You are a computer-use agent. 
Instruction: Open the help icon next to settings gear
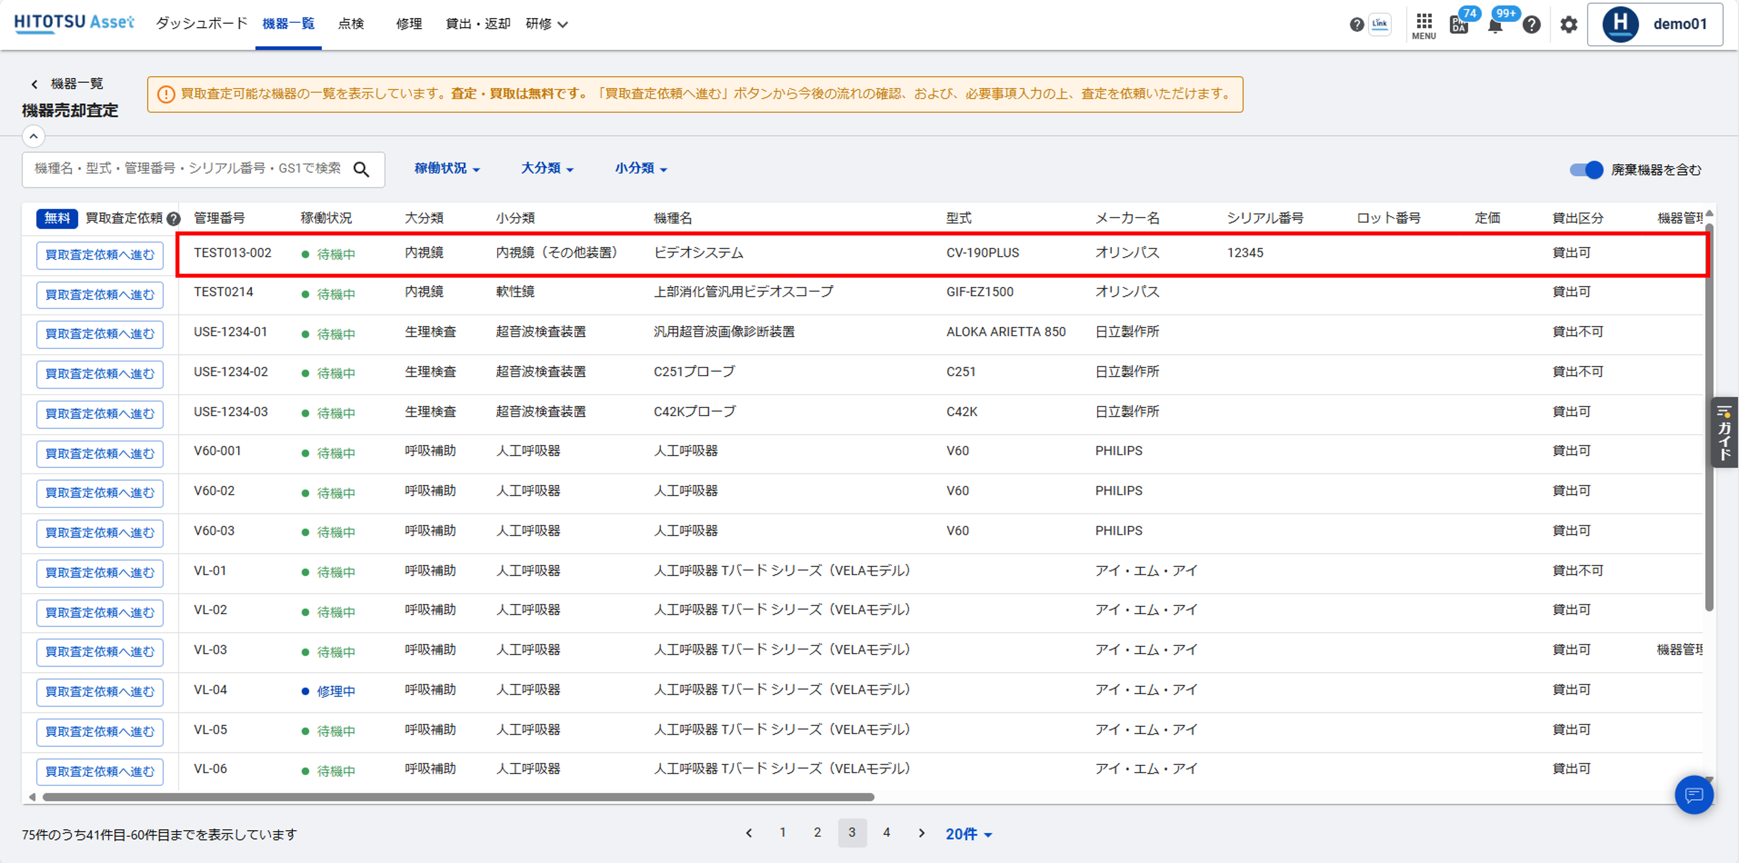(x=1532, y=24)
